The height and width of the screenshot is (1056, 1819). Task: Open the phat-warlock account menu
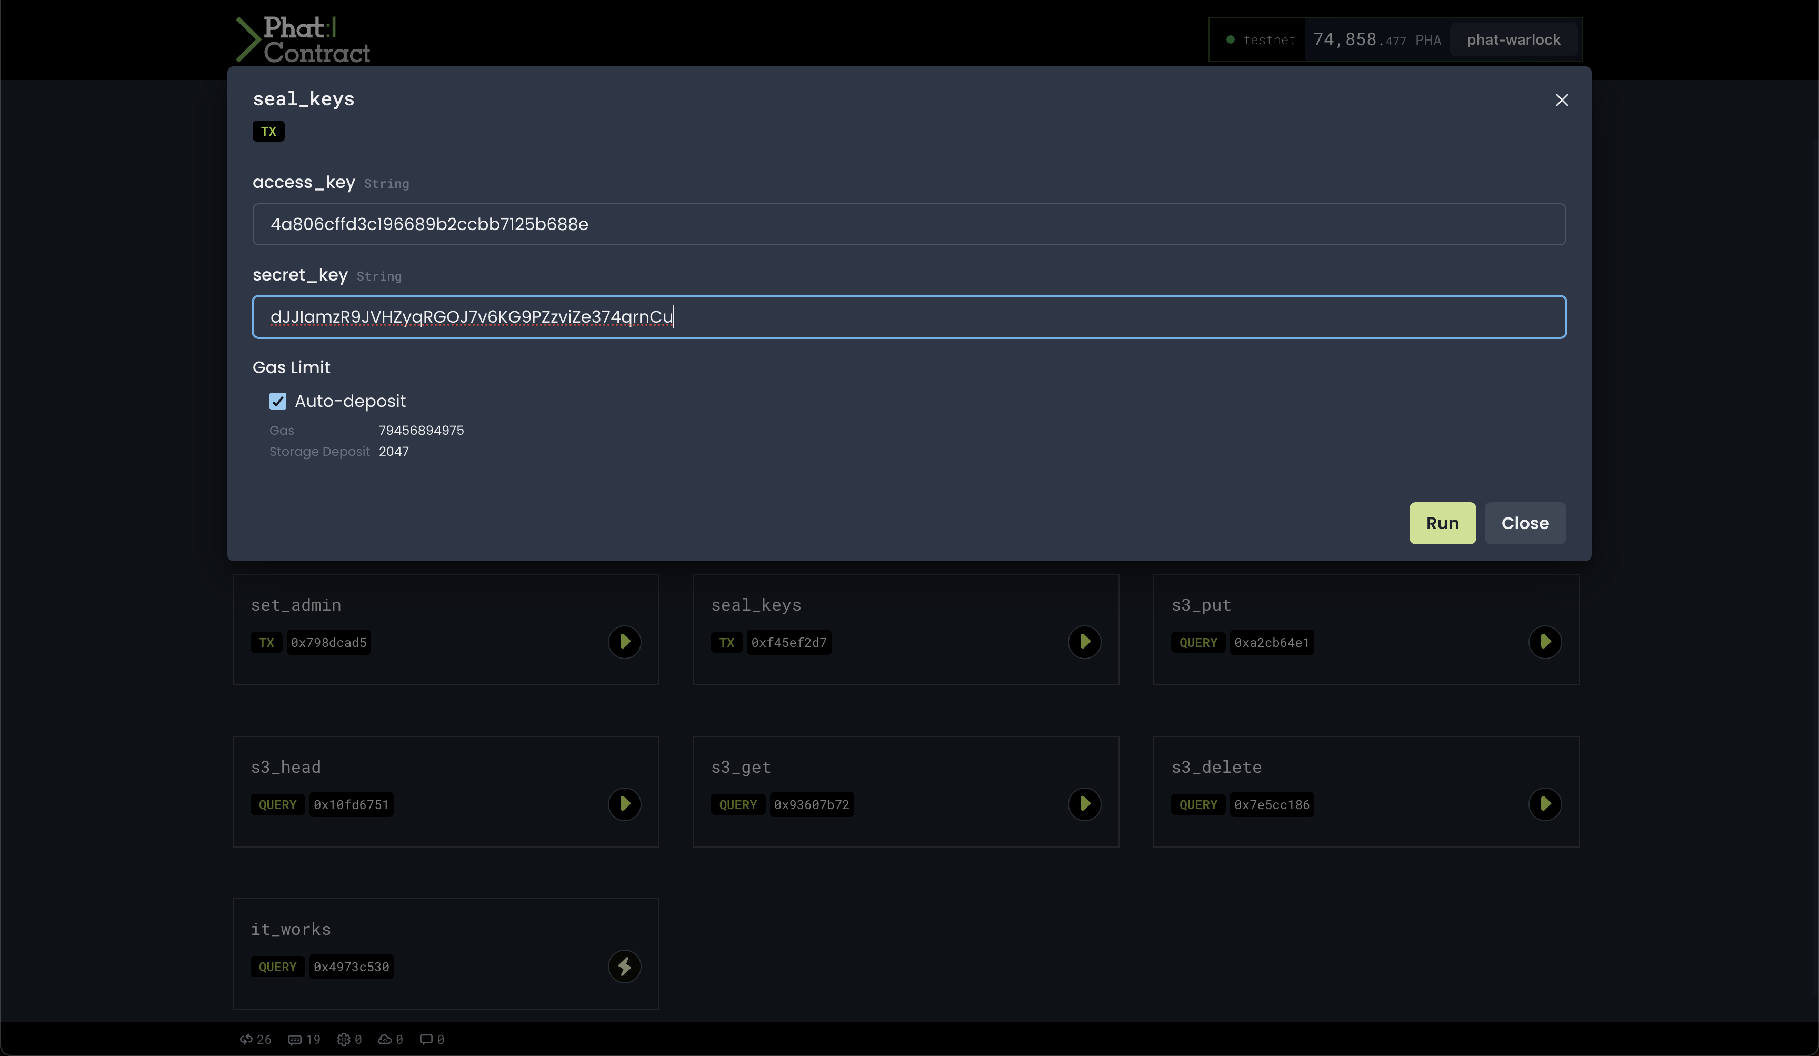pyautogui.click(x=1513, y=39)
